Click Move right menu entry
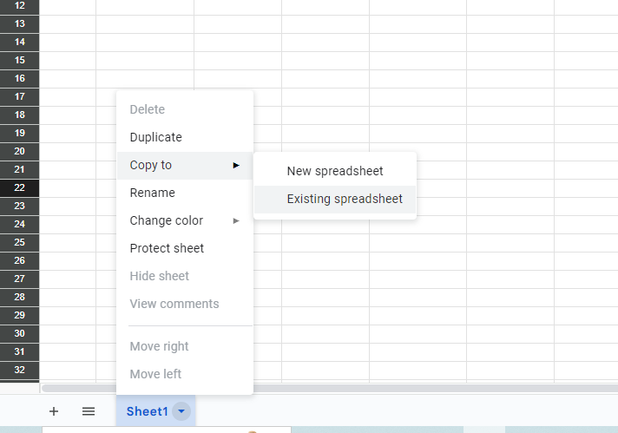 pos(160,346)
